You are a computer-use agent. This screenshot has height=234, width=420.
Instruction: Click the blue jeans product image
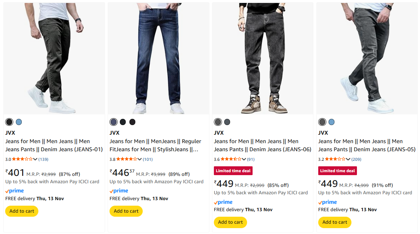[158, 58]
